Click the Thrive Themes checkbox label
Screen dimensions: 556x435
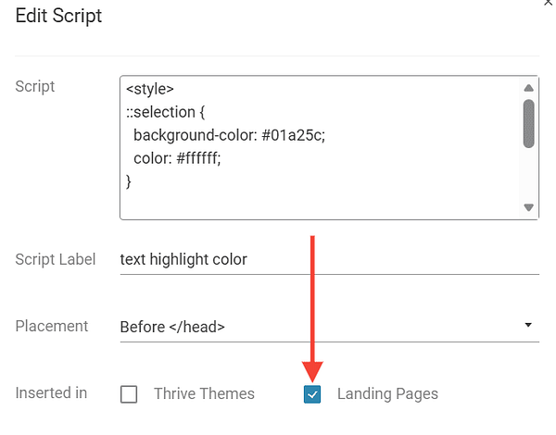tap(204, 394)
